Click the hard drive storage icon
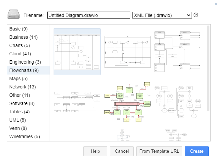 [14, 14]
